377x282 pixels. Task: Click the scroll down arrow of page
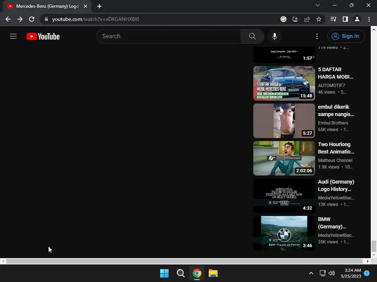(374, 255)
